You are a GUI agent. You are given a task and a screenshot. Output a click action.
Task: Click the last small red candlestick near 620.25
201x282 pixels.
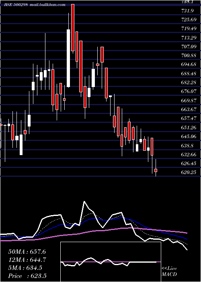[x=156, y=170]
